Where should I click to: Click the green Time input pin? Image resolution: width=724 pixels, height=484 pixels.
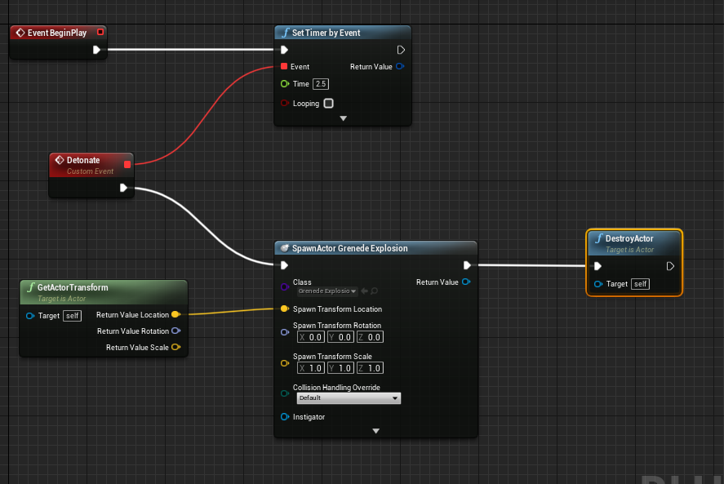[285, 83]
